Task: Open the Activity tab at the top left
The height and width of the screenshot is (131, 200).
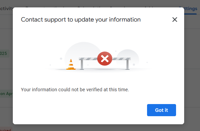Action: (x=6, y=9)
